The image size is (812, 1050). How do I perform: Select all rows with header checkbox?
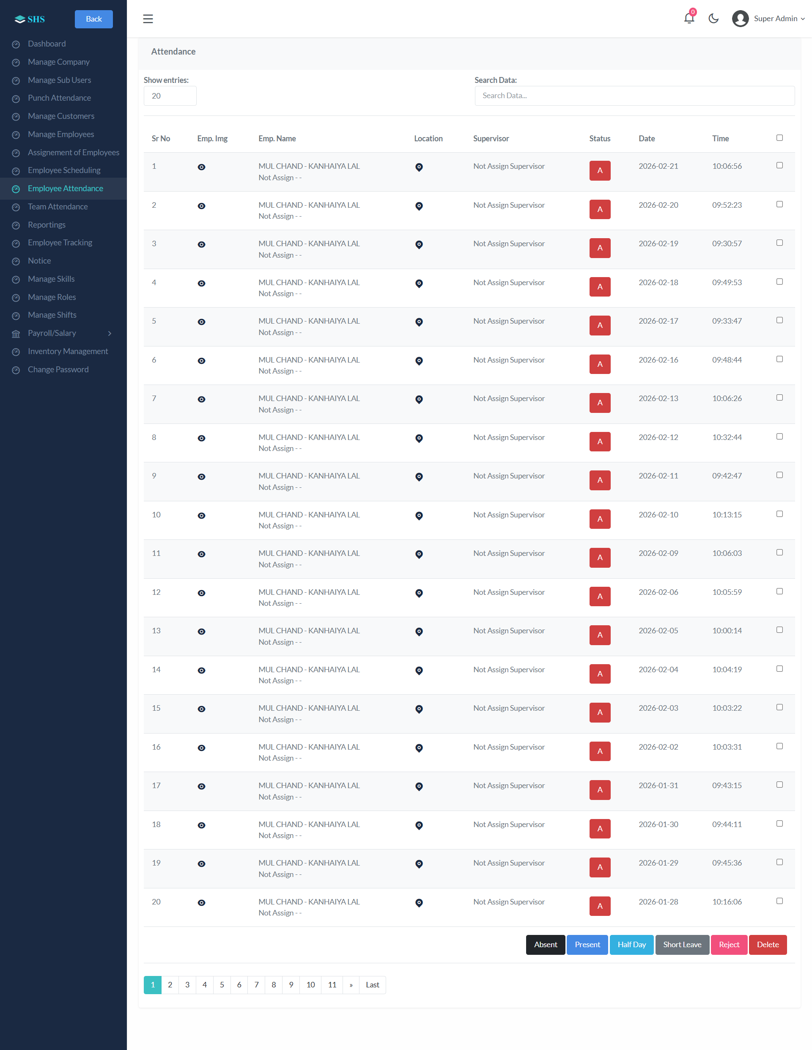tap(779, 137)
